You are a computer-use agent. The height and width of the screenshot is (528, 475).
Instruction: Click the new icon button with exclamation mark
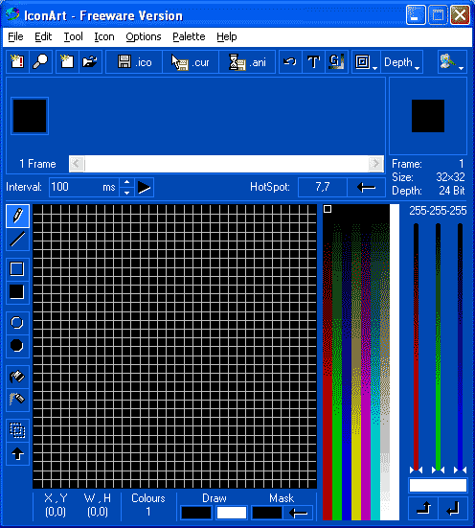point(17,62)
